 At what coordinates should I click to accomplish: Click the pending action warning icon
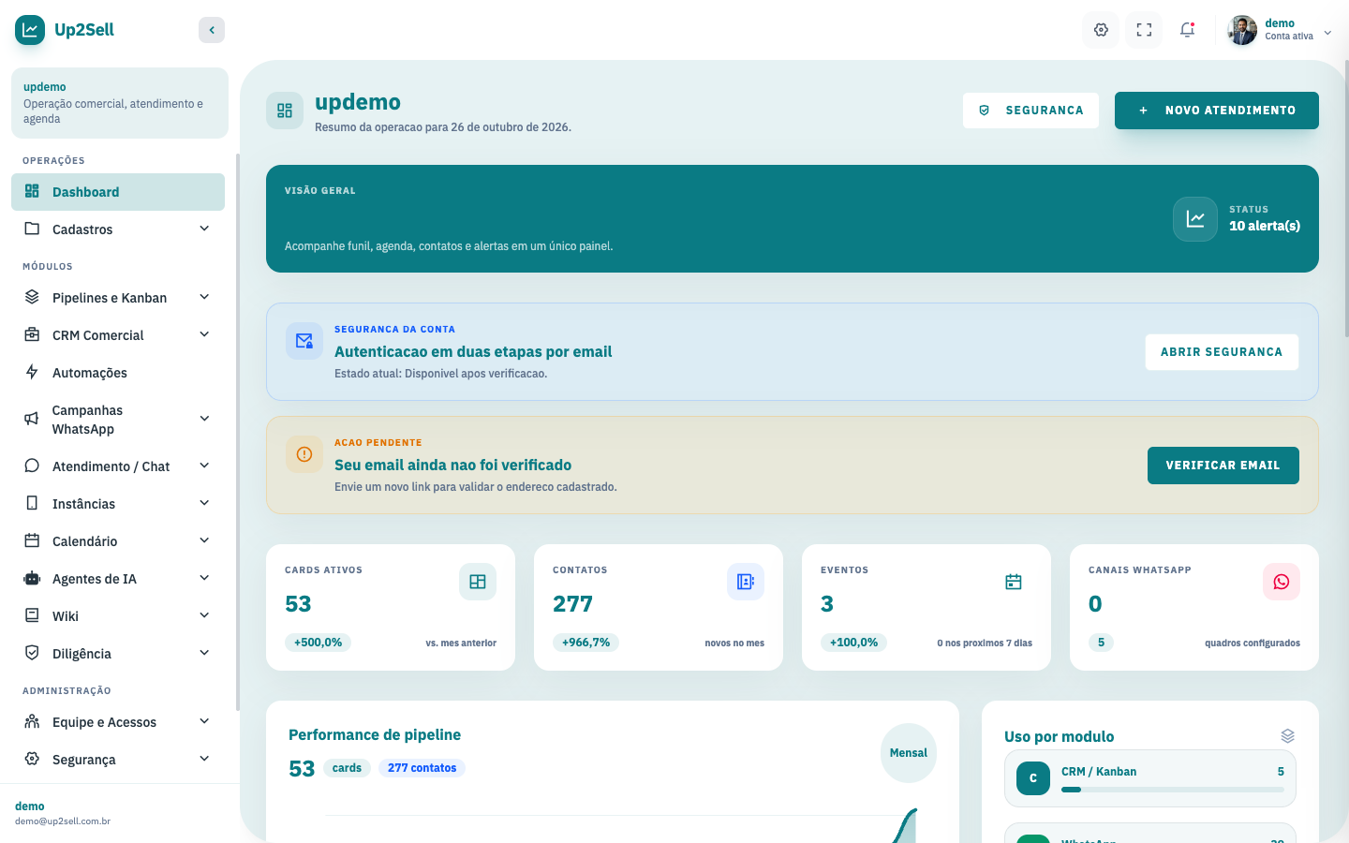(304, 454)
